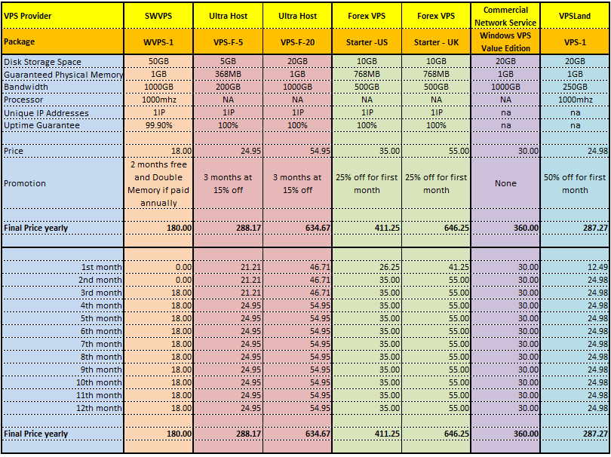
Task: Click the bottom 646.25 yearly total
Action: (436, 434)
